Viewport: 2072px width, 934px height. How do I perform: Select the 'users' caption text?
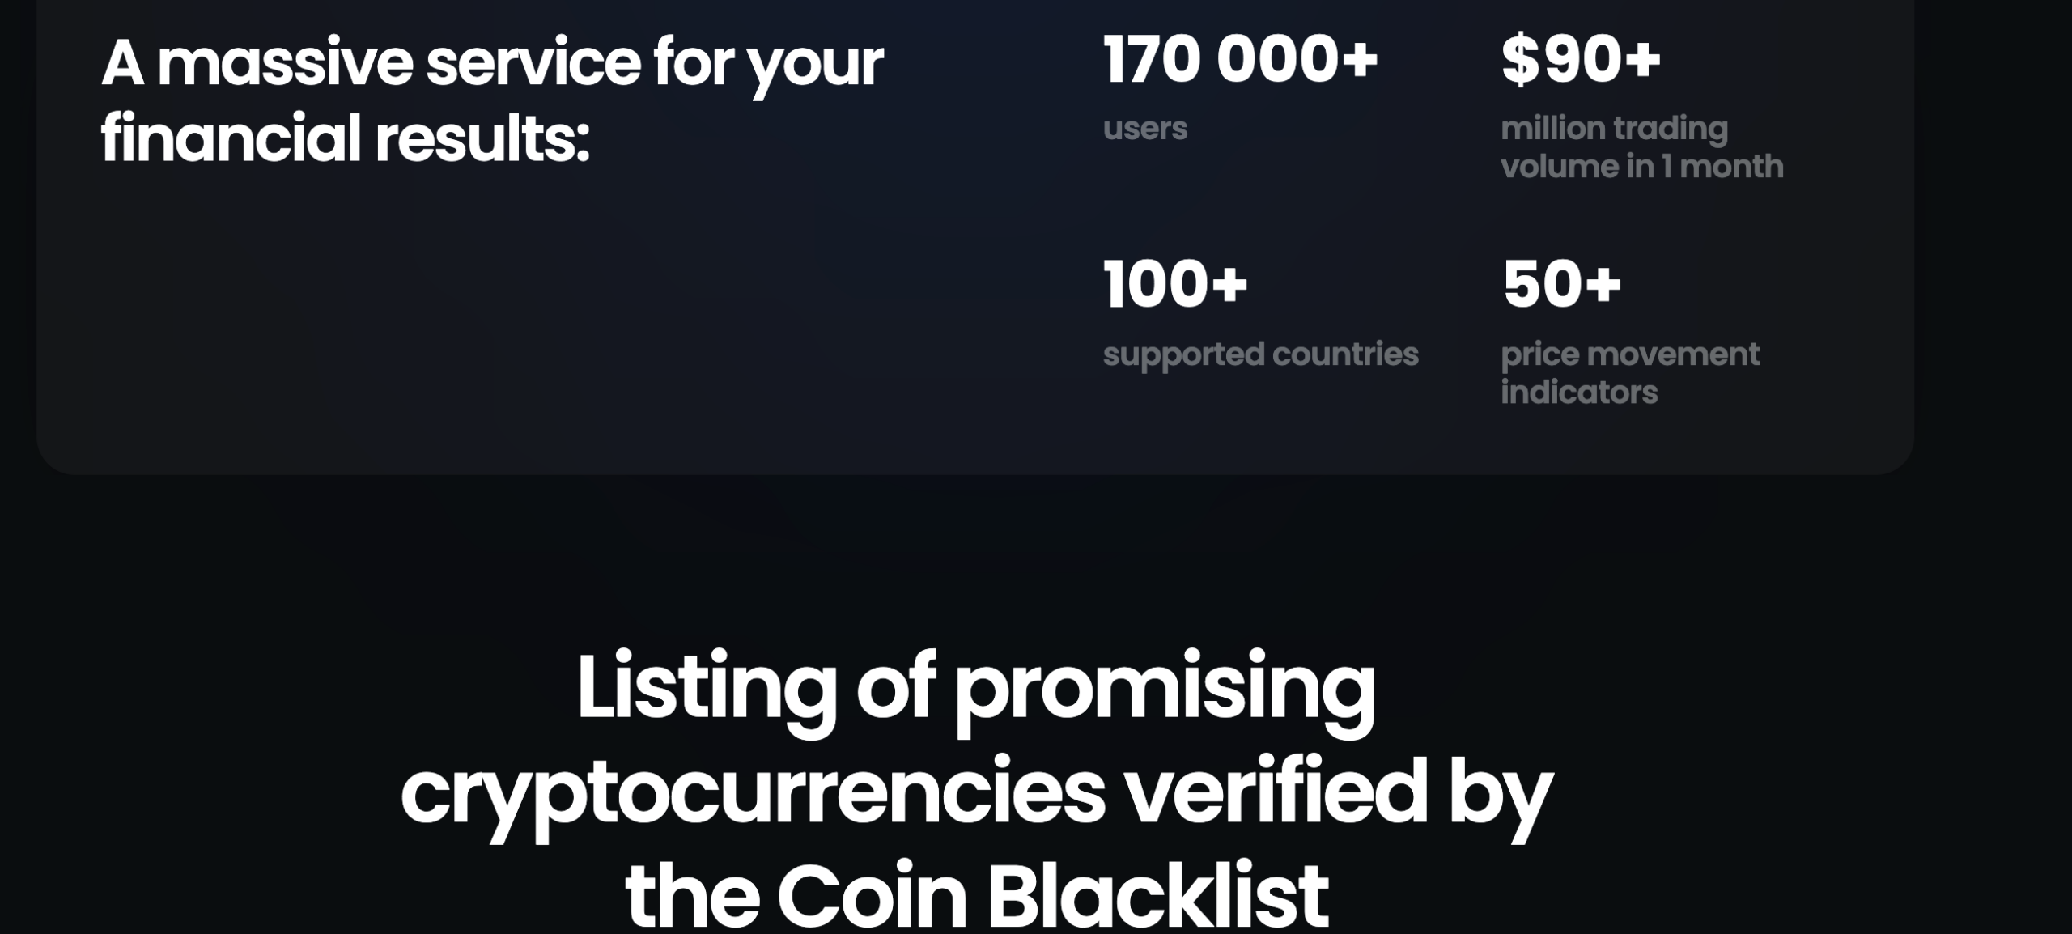[1144, 128]
